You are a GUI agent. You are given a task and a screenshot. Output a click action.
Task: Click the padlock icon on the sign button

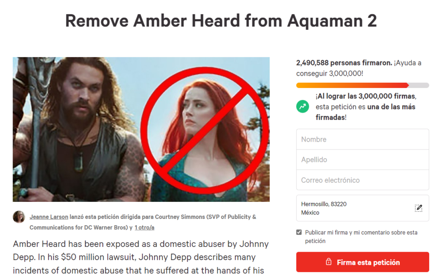[x=329, y=262]
